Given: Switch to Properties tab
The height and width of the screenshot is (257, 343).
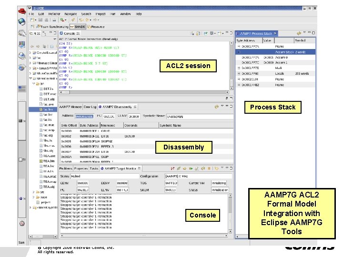Looking at the screenshot, I should click(x=81, y=168).
